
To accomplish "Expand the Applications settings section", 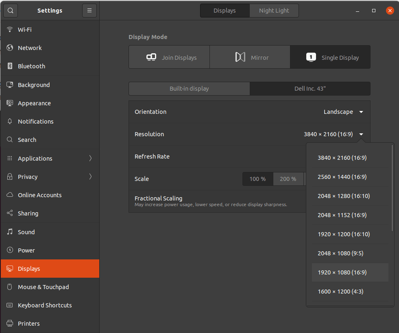I will 35,158.
